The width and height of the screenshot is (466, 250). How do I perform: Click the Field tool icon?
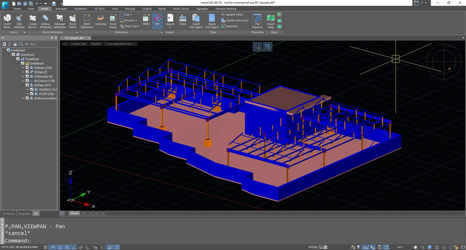pos(183,20)
